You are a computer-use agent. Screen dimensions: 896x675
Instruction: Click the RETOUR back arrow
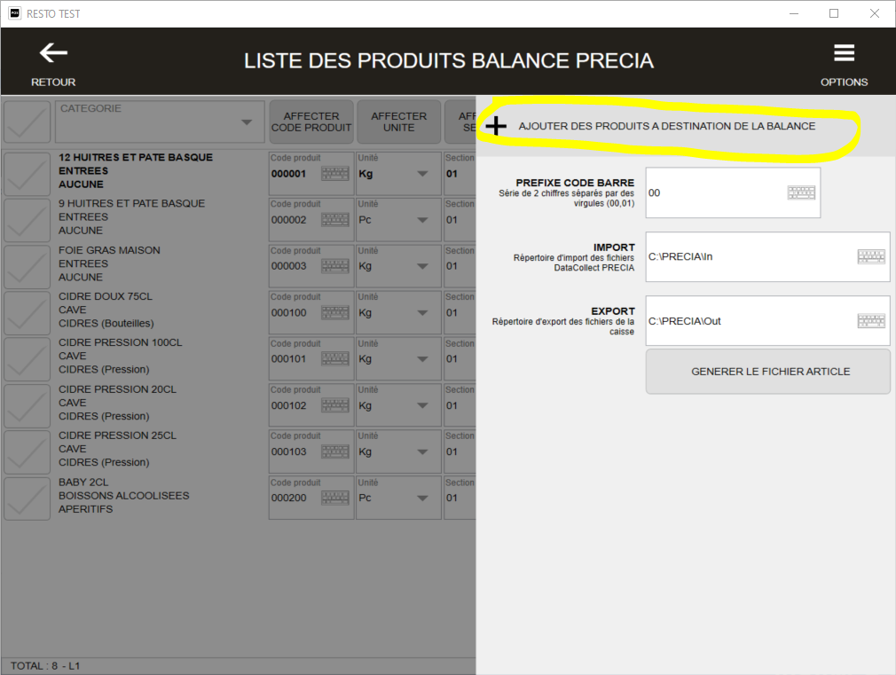pos(53,53)
